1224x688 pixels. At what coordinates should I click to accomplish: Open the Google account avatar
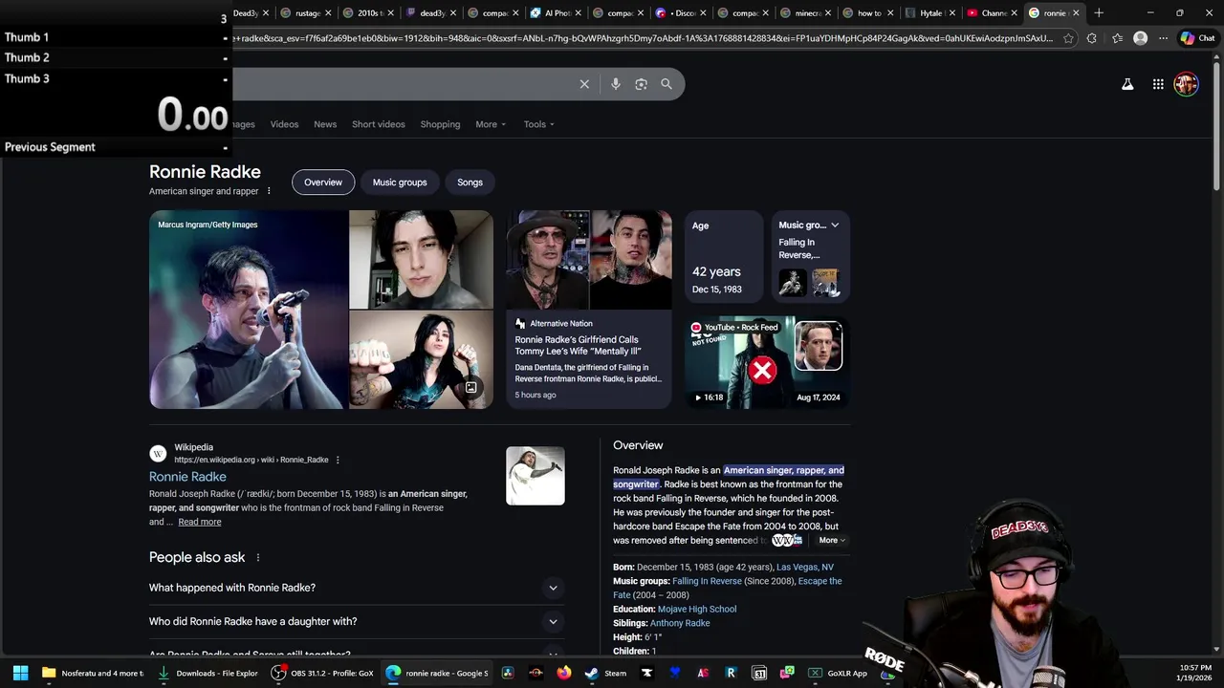tap(1186, 84)
